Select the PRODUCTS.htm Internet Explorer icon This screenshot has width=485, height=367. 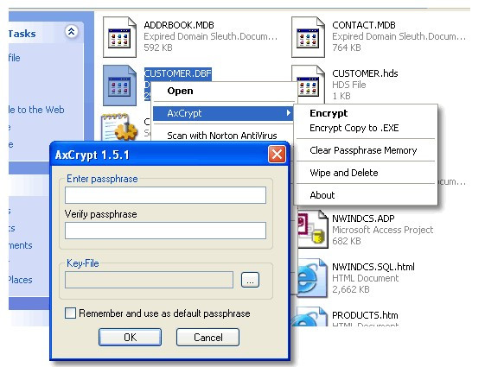310,317
